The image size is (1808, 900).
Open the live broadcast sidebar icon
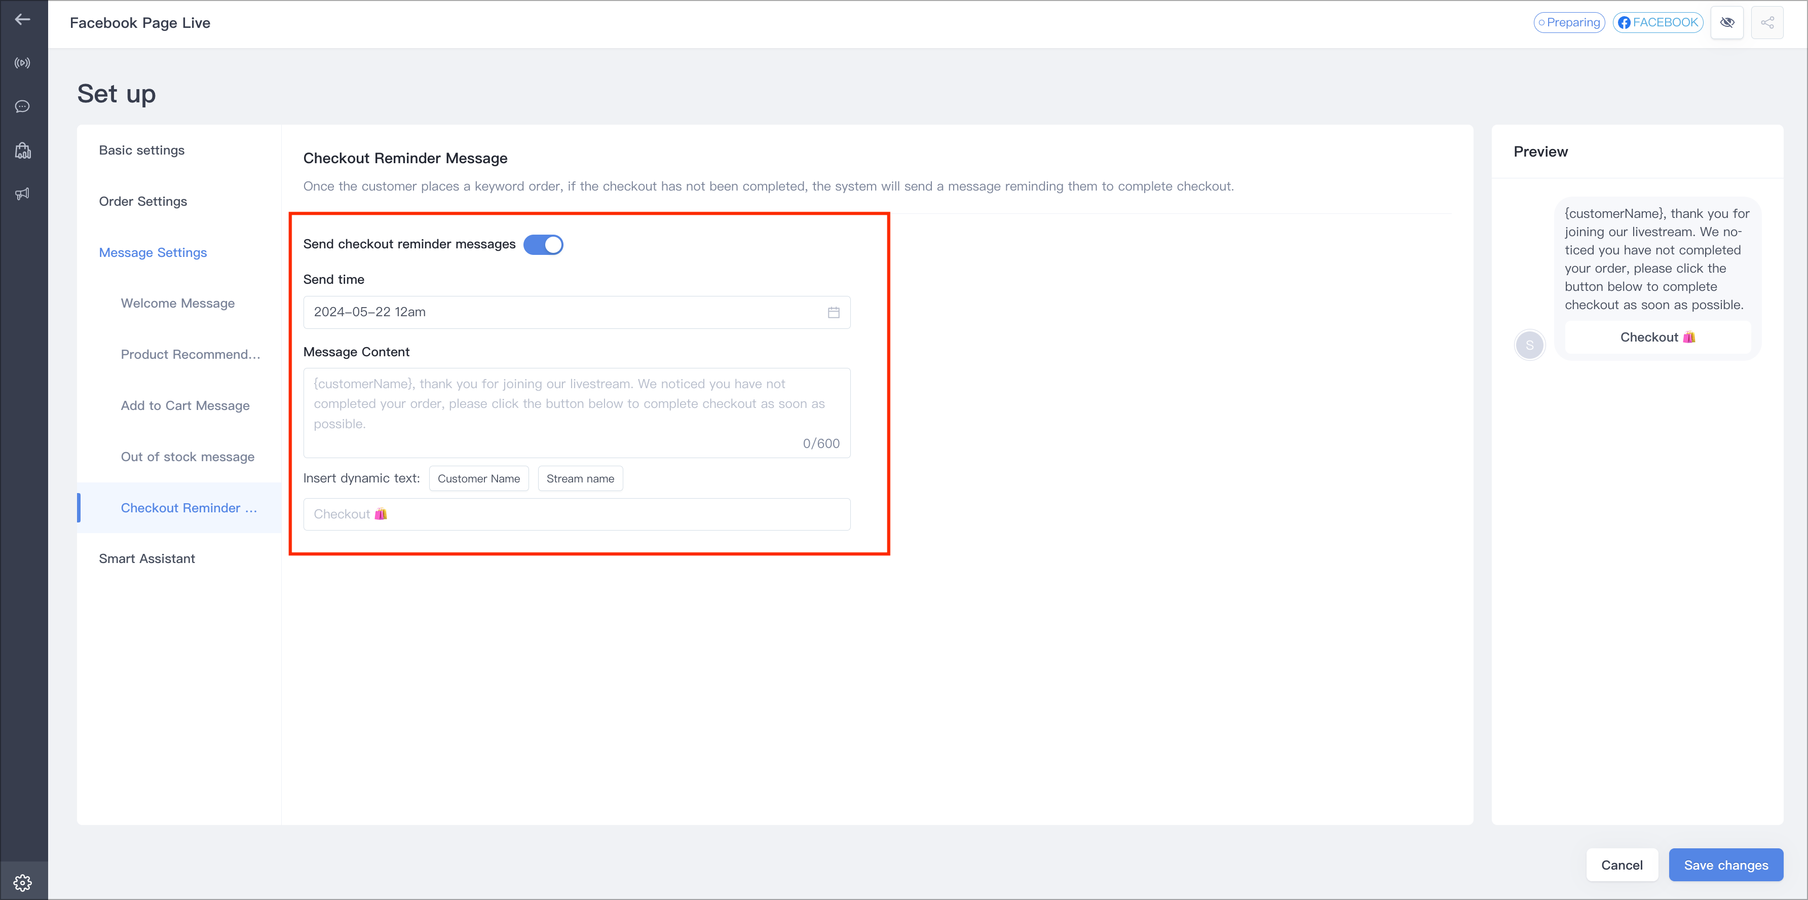click(x=22, y=63)
